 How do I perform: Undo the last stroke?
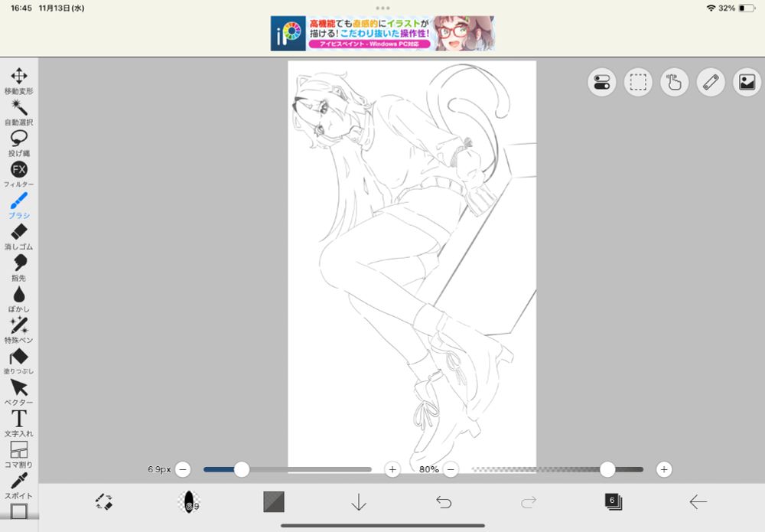pos(444,501)
